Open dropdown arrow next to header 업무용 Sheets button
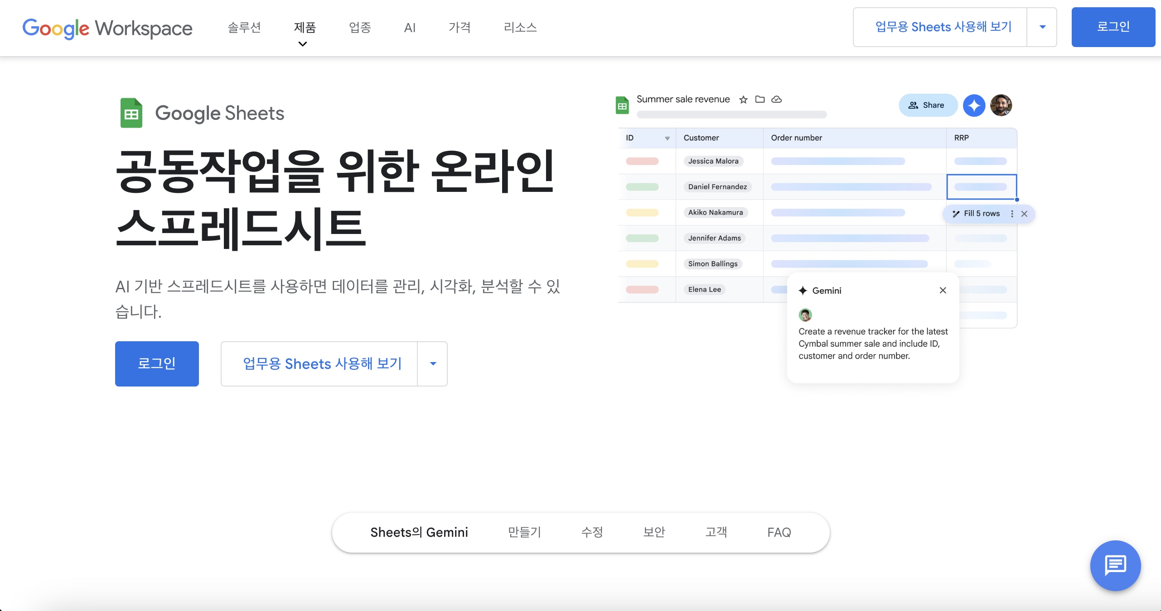The width and height of the screenshot is (1161, 611). coord(1042,27)
